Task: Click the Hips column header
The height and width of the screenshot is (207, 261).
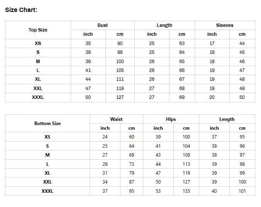Action: pos(171,119)
